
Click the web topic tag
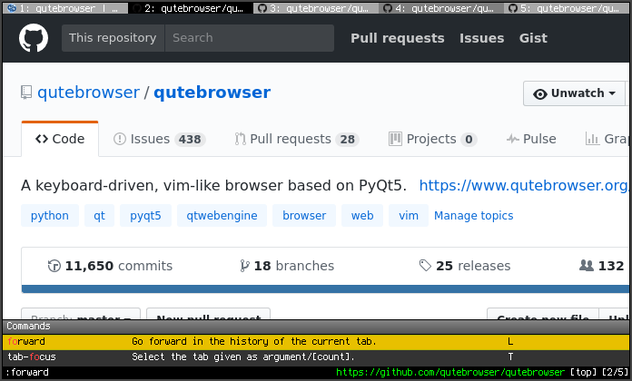(362, 216)
